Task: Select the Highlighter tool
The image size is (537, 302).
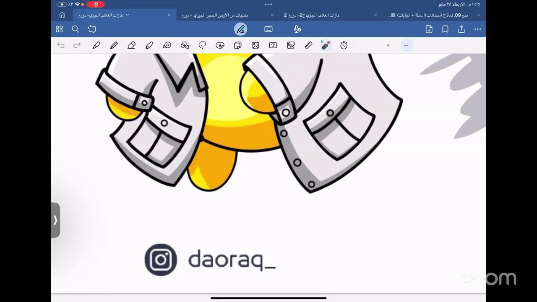Action: tap(149, 45)
